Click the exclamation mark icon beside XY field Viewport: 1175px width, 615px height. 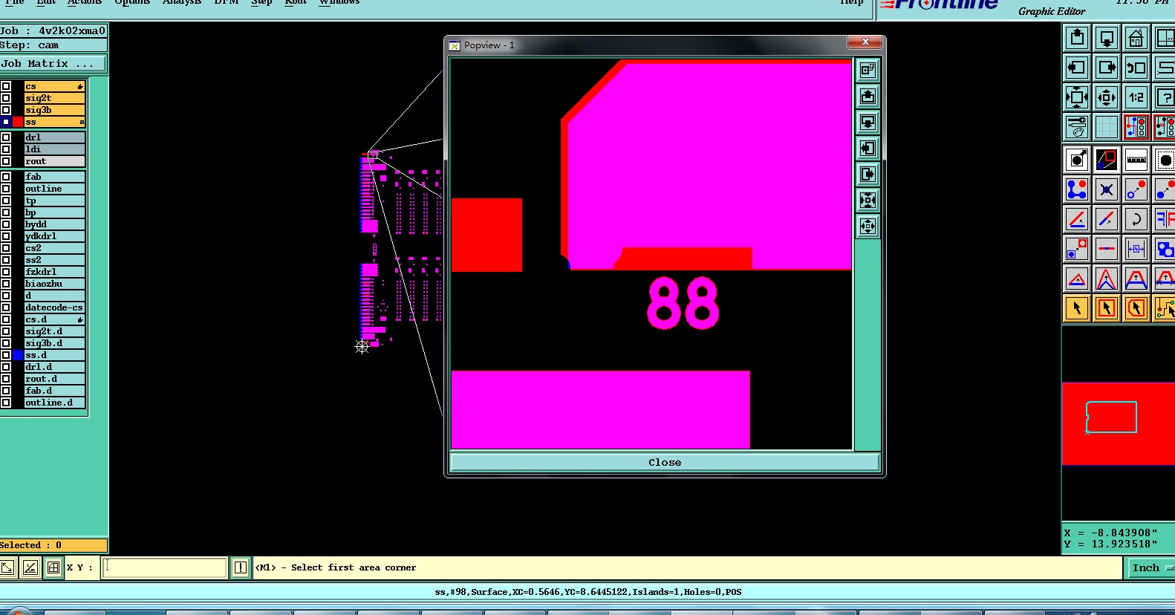241,567
